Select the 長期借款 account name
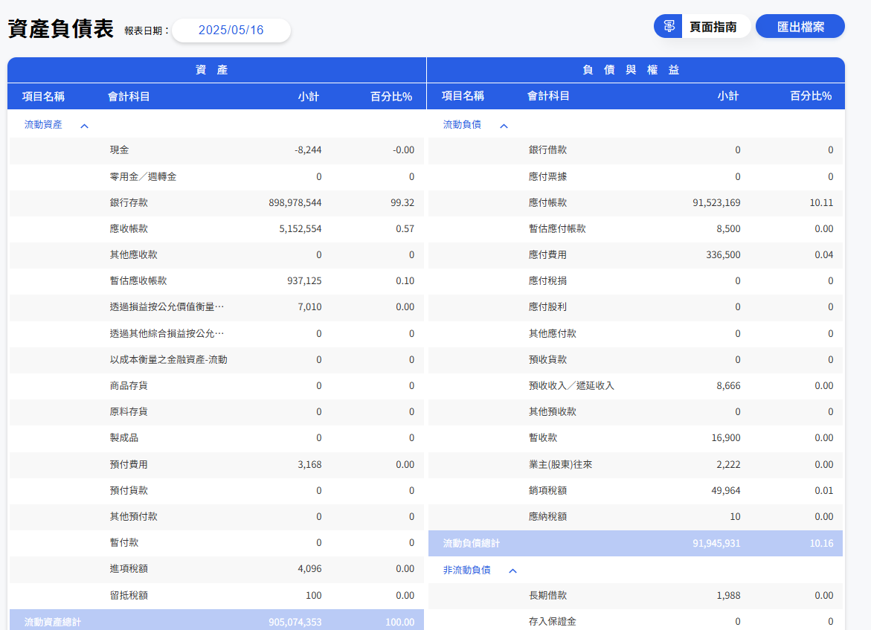The image size is (871, 630). coord(547,596)
